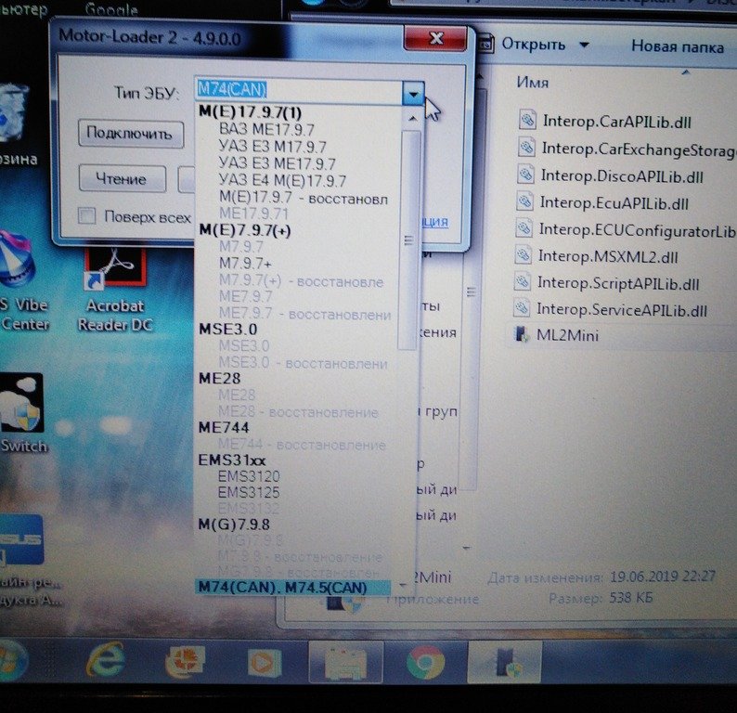The height and width of the screenshot is (713, 737).
Task: Click the M(E)17.9.7(1) group header
Action: pos(250,112)
